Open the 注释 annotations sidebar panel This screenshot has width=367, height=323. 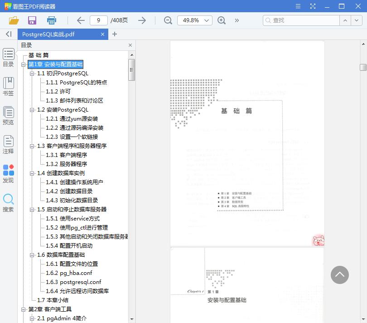coord(9,145)
